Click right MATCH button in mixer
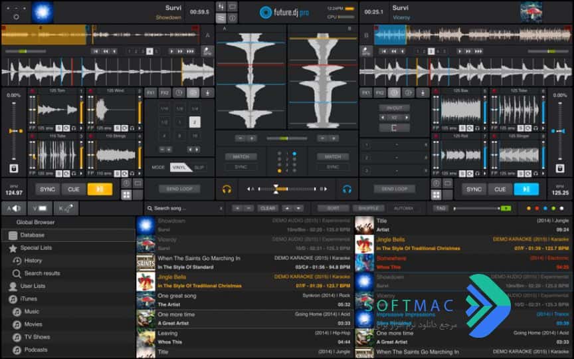Image resolution: width=574 pixels, height=359 pixels. point(333,157)
